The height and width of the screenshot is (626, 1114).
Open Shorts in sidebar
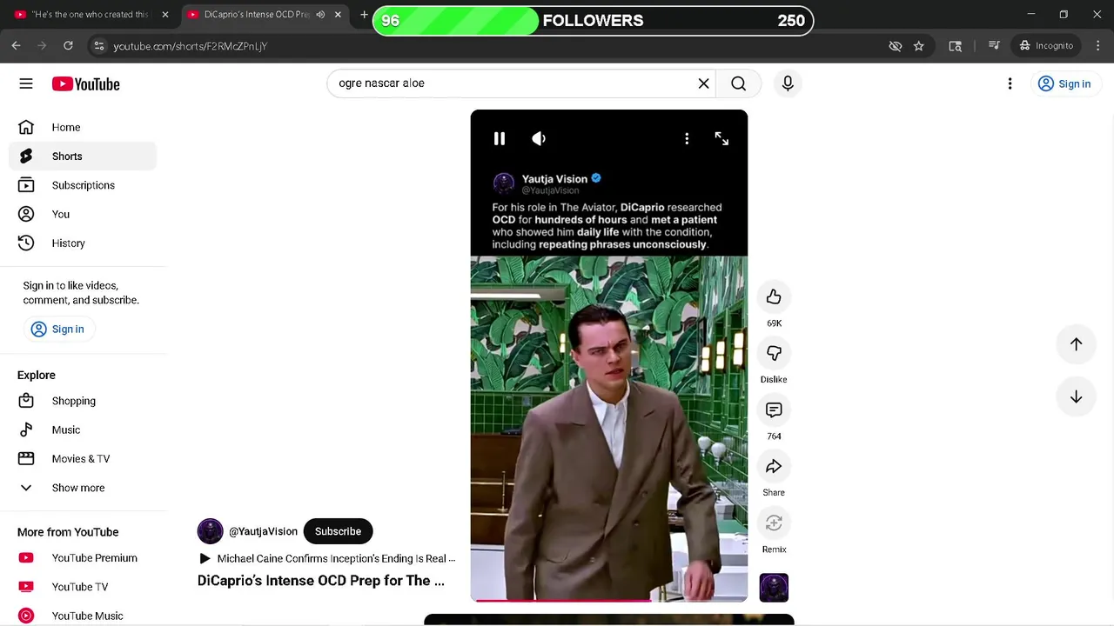point(83,156)
